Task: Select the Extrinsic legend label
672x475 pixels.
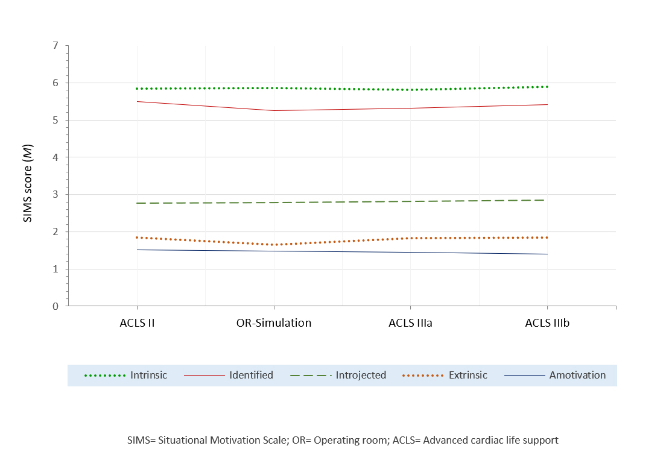Action: tap(468, 375)
